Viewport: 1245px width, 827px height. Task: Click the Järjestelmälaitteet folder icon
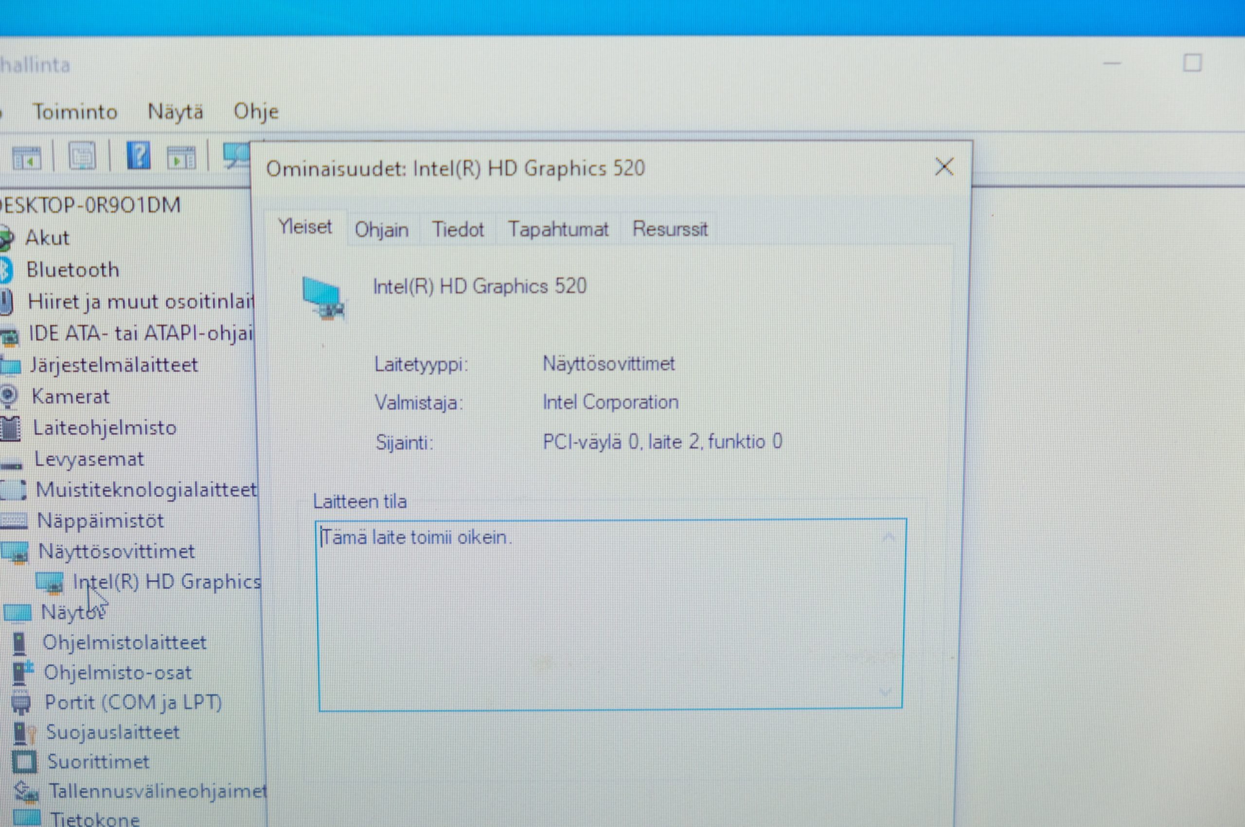tap(11, 365)
